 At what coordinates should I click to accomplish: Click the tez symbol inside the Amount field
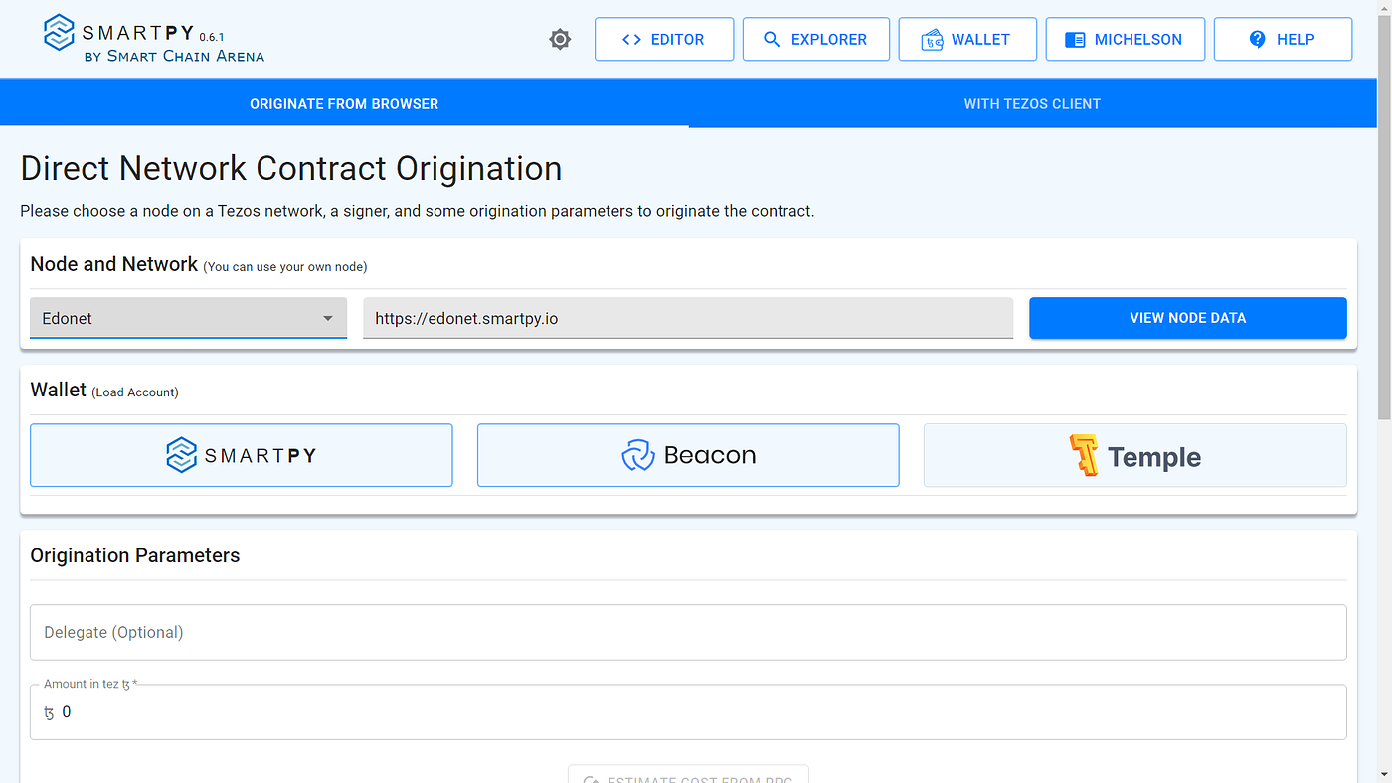[47, 712]
